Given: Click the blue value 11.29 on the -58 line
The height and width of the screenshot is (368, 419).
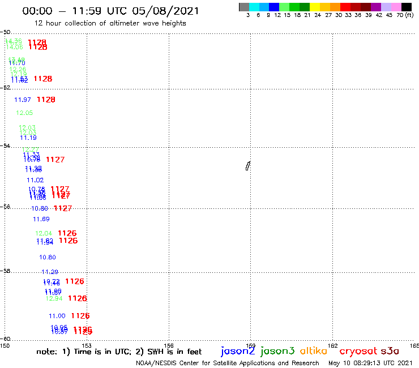Looking at the screenshot, I should (x=50, y=272).
